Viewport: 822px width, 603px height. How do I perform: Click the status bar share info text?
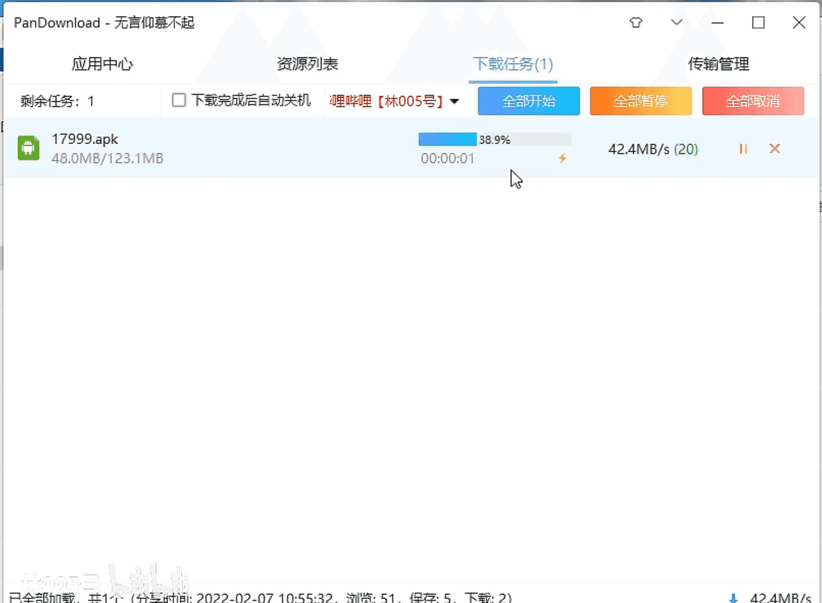[260, 598]
